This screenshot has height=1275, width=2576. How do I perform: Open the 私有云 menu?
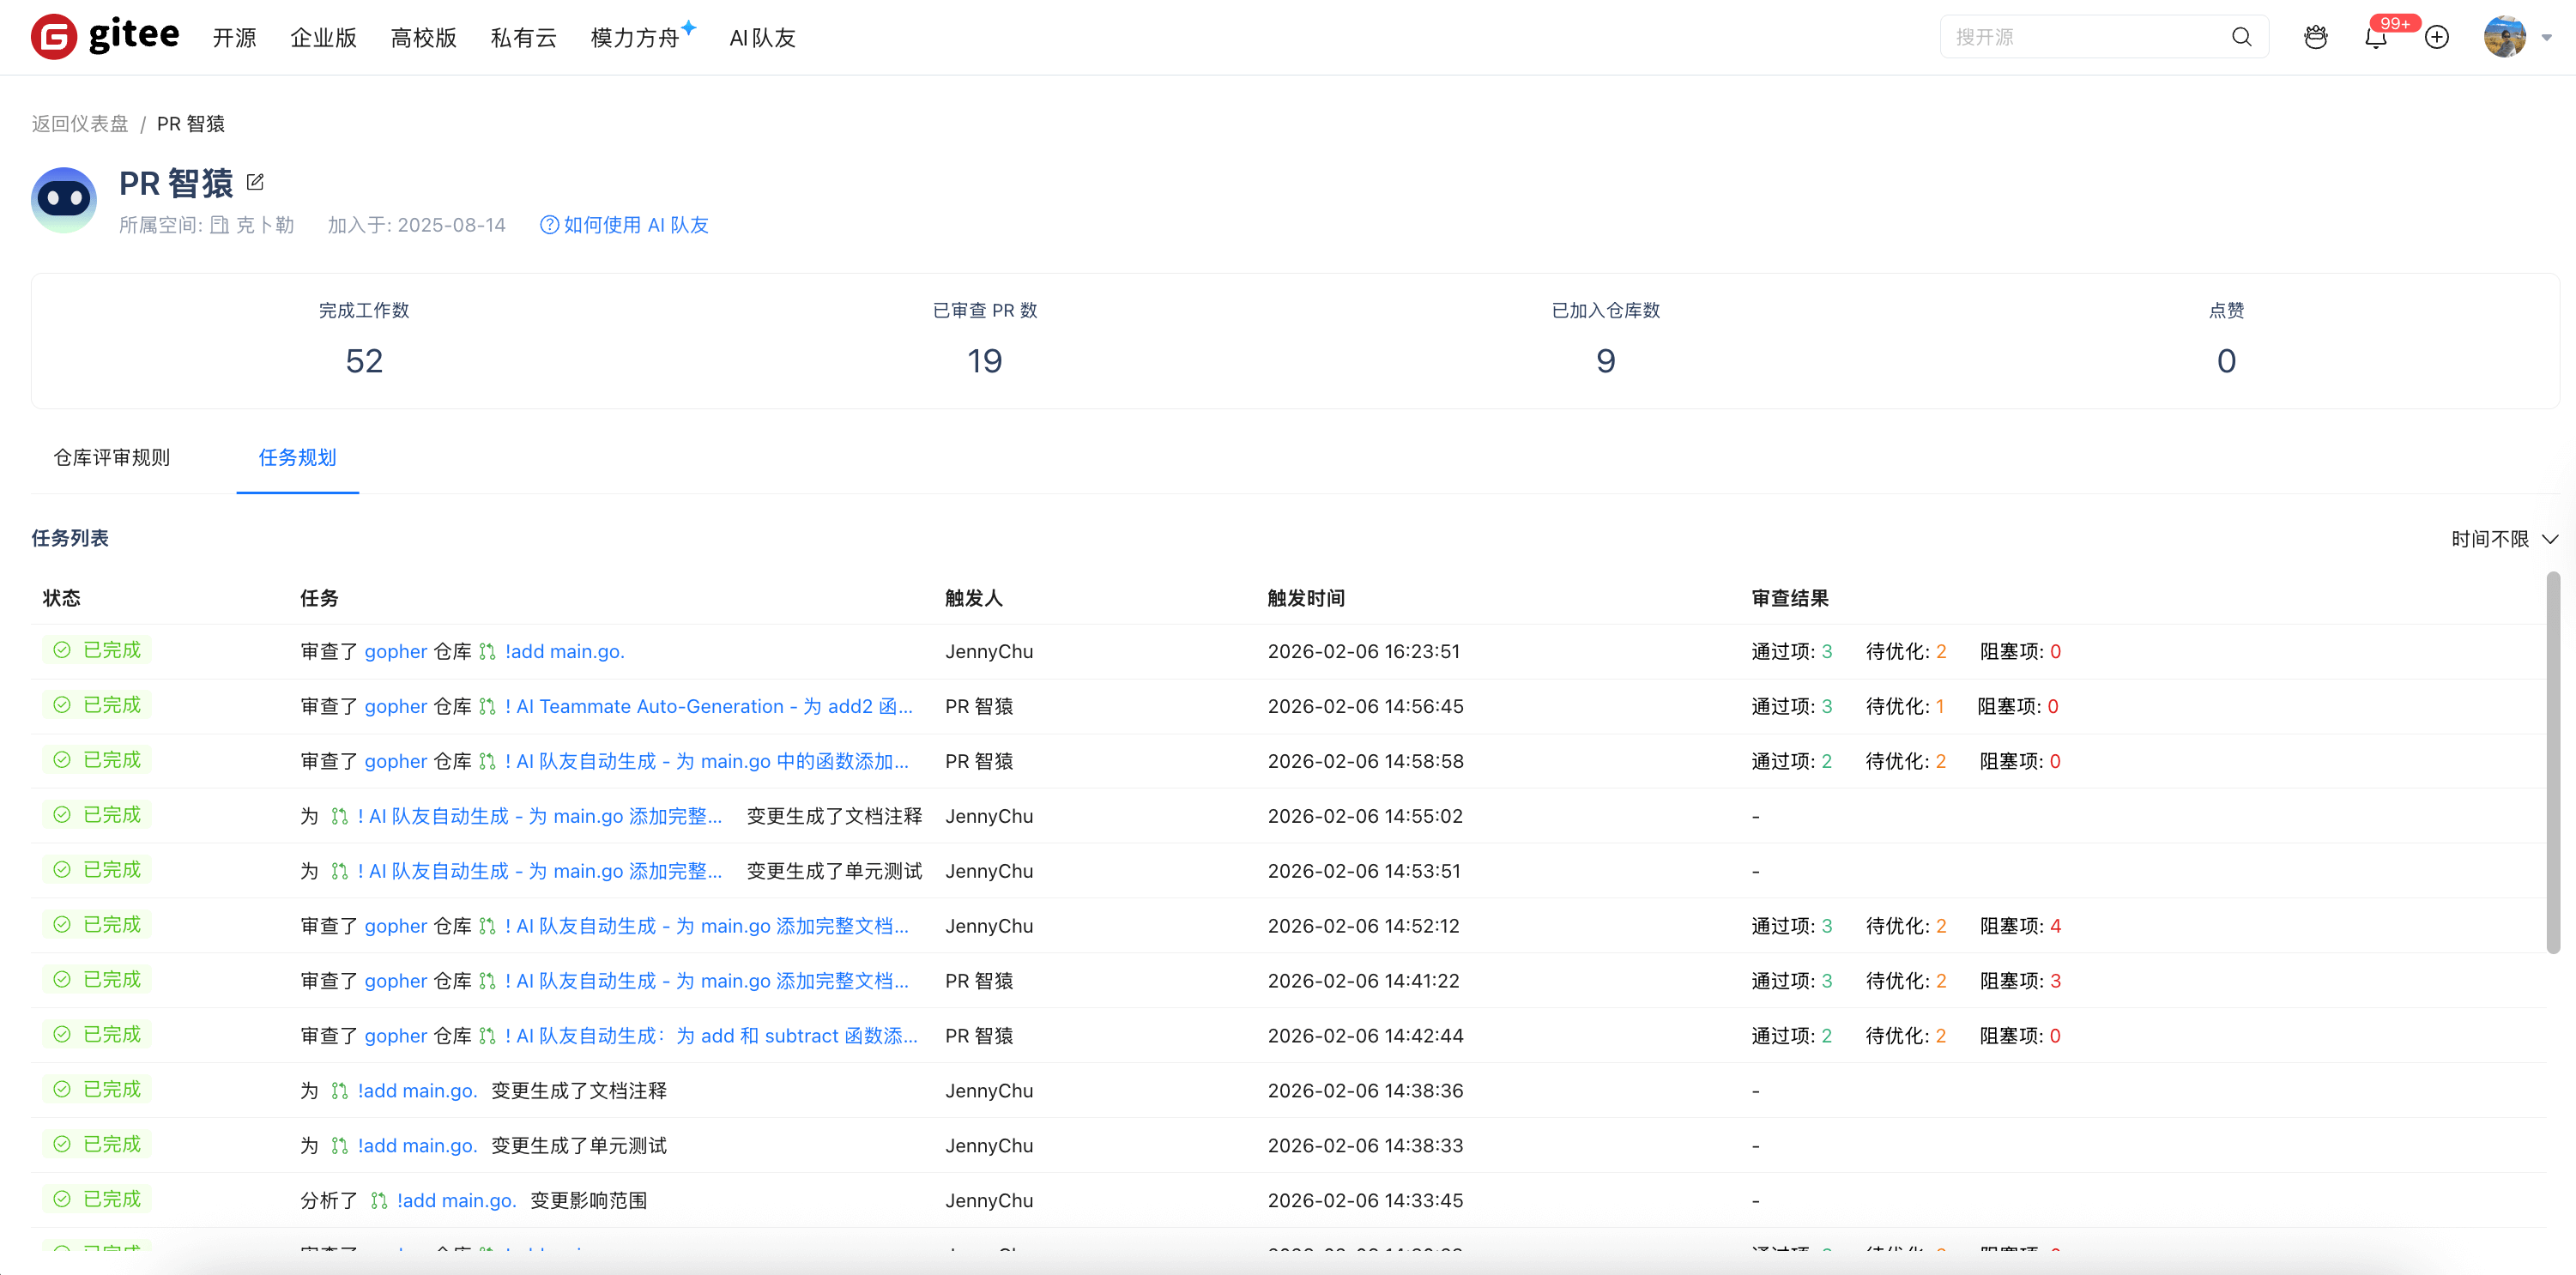point(523,38)
